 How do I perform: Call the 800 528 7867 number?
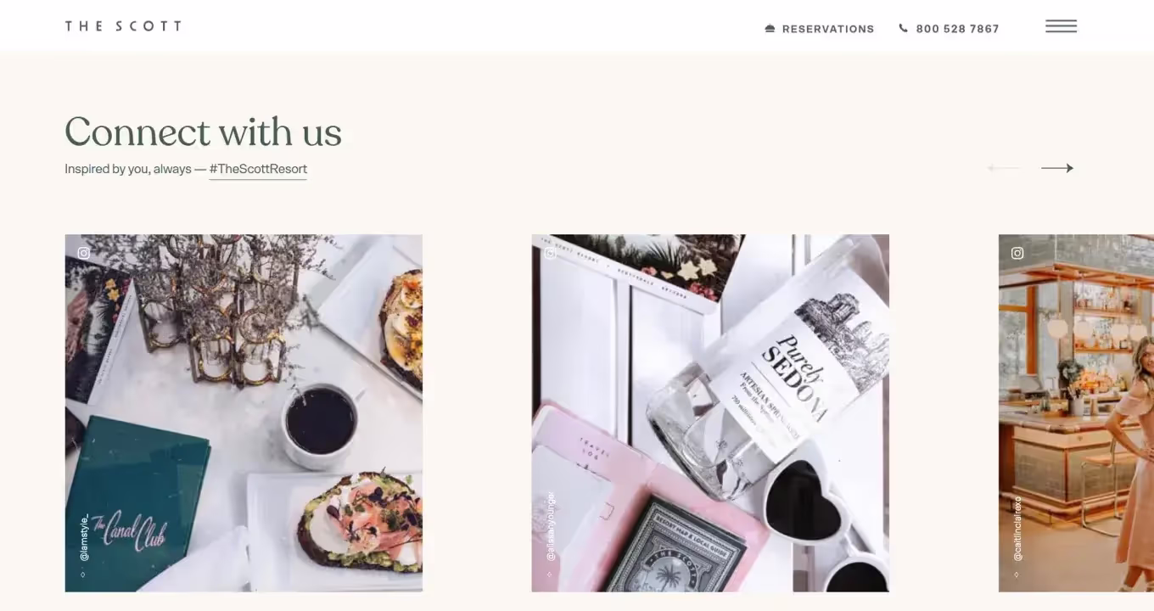pyautogui.click(x=957, y=29)
